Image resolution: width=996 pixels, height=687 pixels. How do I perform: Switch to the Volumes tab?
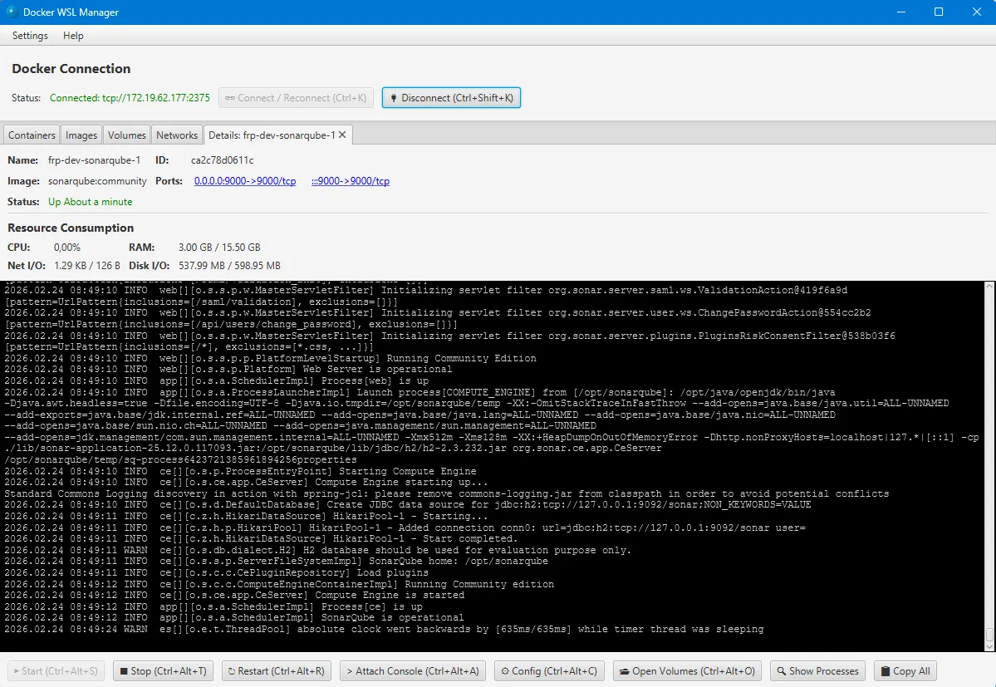coord(126,135)
